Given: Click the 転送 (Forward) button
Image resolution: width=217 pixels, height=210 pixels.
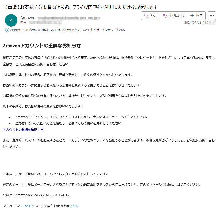Looking at the screenshot, I should [196, 16].
